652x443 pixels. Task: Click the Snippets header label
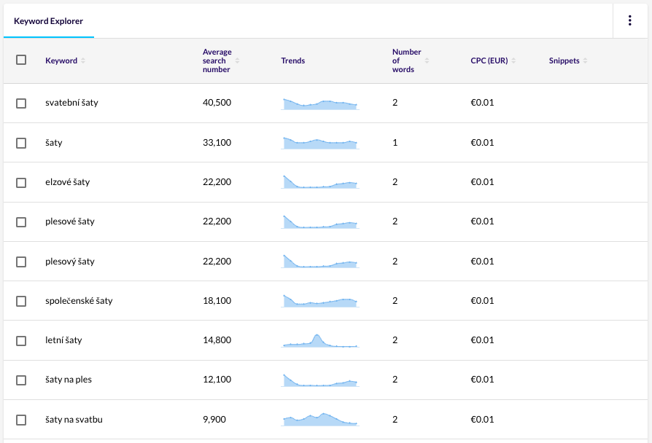[564, 60]
